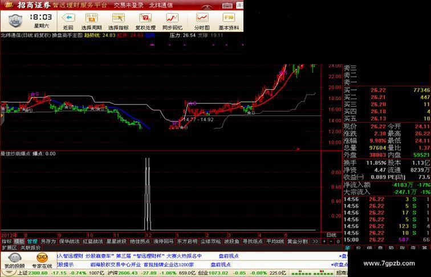Click 总量 97604 value

point(377,148)
